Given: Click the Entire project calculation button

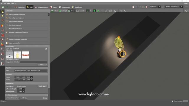Looking at the screenshot, I should coord(136,7).
